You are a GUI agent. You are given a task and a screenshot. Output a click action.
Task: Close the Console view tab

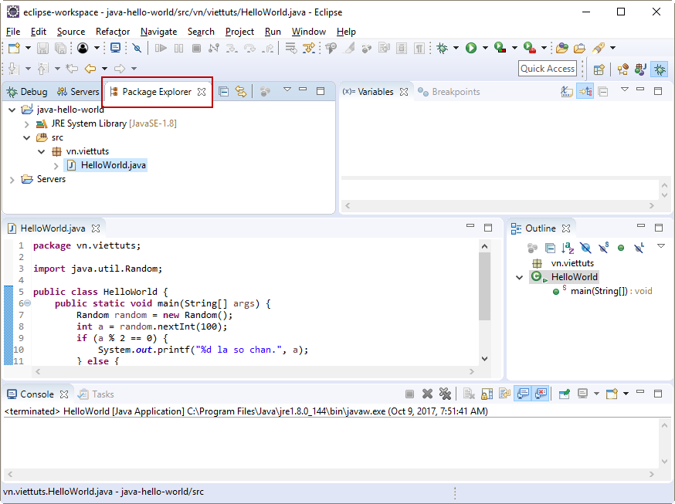[64, 394]
